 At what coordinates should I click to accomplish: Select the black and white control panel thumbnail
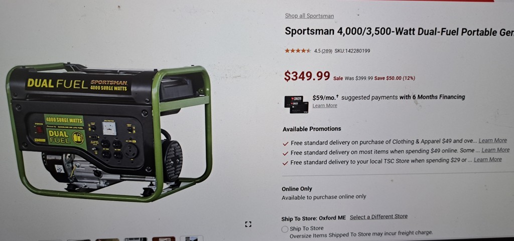coord(136,239)
